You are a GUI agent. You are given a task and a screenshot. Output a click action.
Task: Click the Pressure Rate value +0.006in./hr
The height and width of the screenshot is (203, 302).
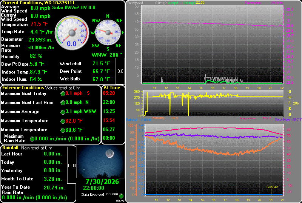pyautogui.click(x=41, y=48)
